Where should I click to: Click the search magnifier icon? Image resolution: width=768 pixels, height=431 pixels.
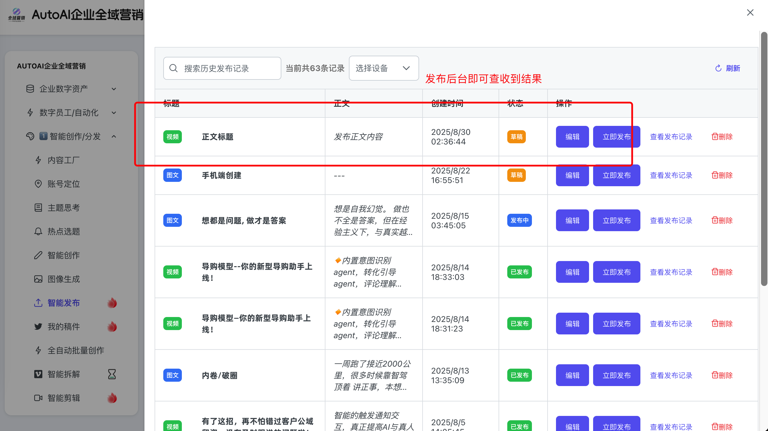[173, 68]
